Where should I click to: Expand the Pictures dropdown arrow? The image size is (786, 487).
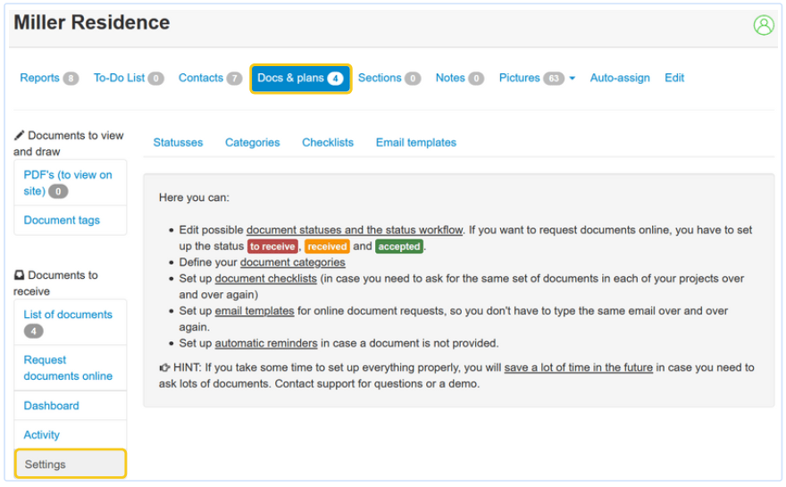click(x=572, y=79)
